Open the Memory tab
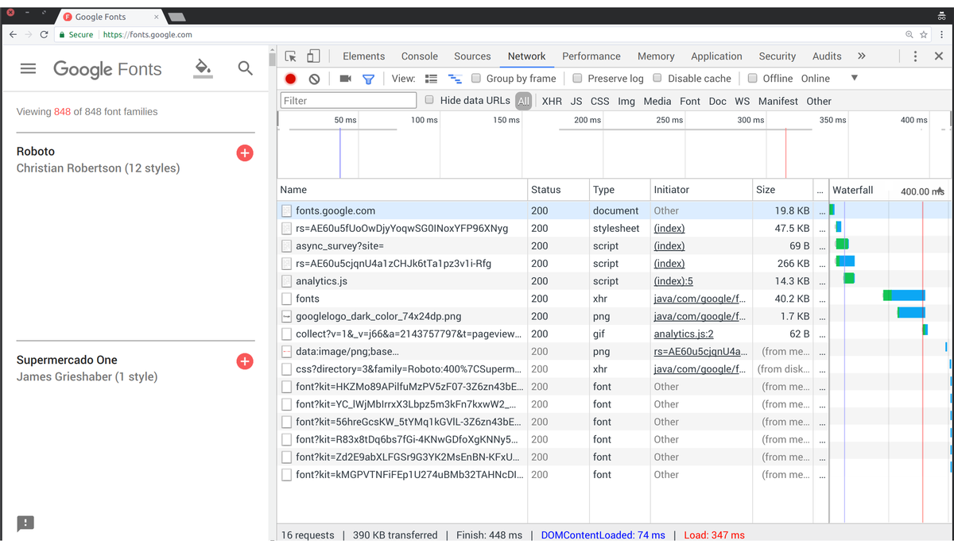 click(x=656, y=56)
